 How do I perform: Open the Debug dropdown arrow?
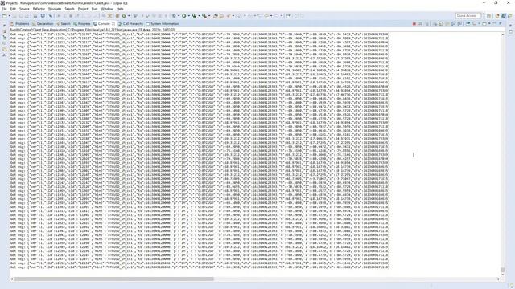coord(179,16)
